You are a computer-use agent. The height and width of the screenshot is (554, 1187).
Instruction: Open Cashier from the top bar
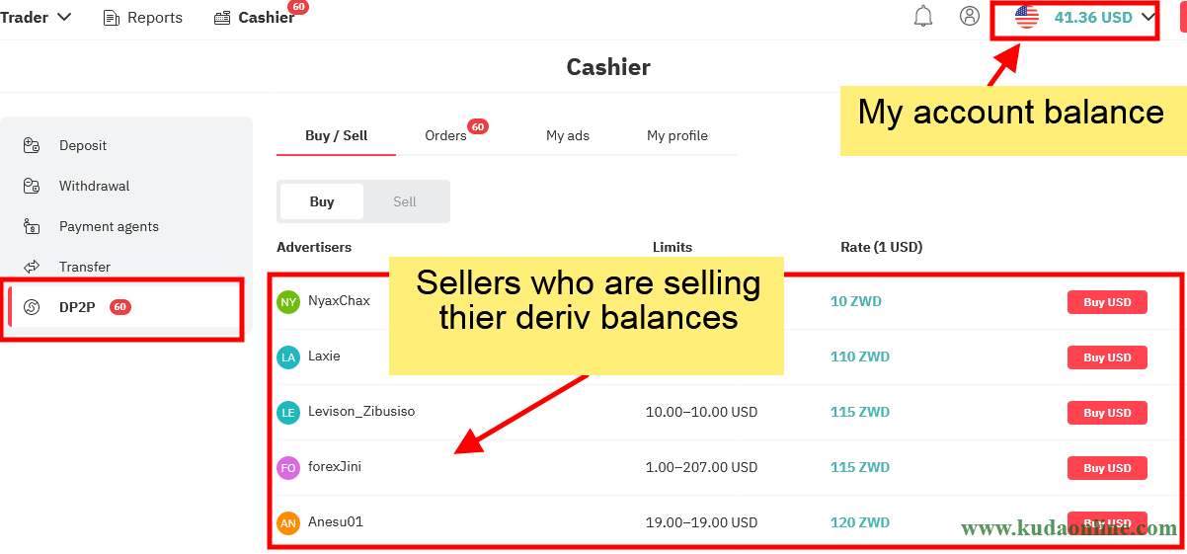pyautogui.click(x=255, y=18)
